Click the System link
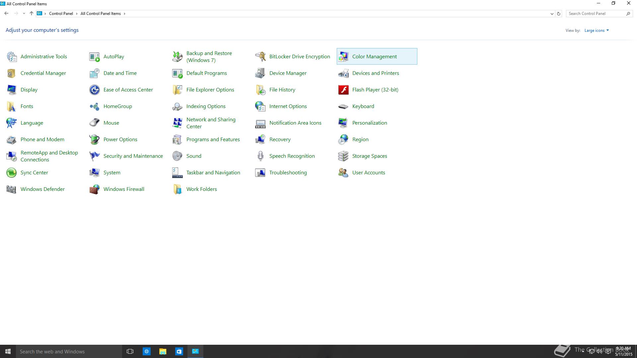This screenshot has width=637, height=358. click(x=112, y=173)
